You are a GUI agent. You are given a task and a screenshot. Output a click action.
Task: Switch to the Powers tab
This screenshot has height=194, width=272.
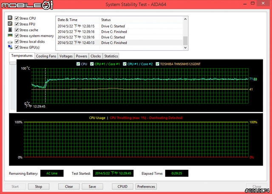(82, 56)
